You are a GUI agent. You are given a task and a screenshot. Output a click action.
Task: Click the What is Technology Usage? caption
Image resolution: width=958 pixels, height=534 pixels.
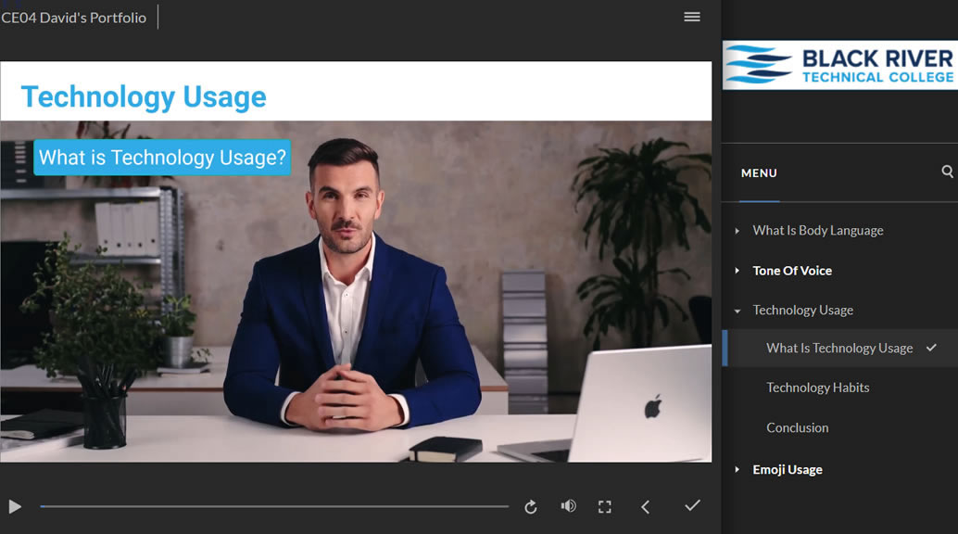tap(162, 158)
